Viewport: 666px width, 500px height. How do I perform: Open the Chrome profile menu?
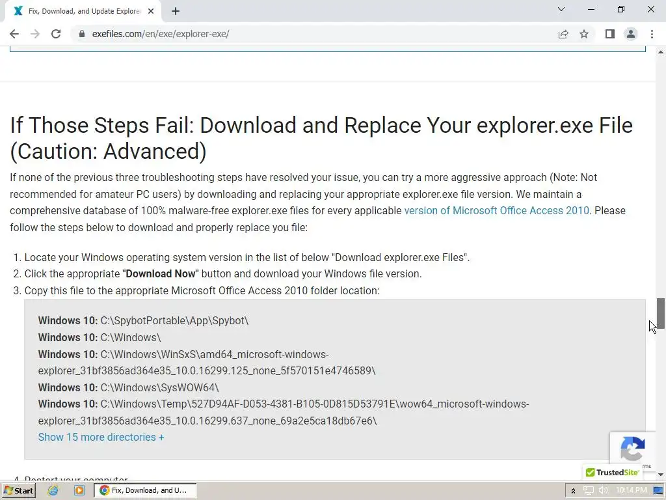coord(631,34)
